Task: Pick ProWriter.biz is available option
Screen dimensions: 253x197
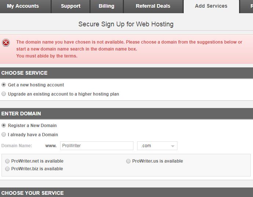Action: [7, 169]
